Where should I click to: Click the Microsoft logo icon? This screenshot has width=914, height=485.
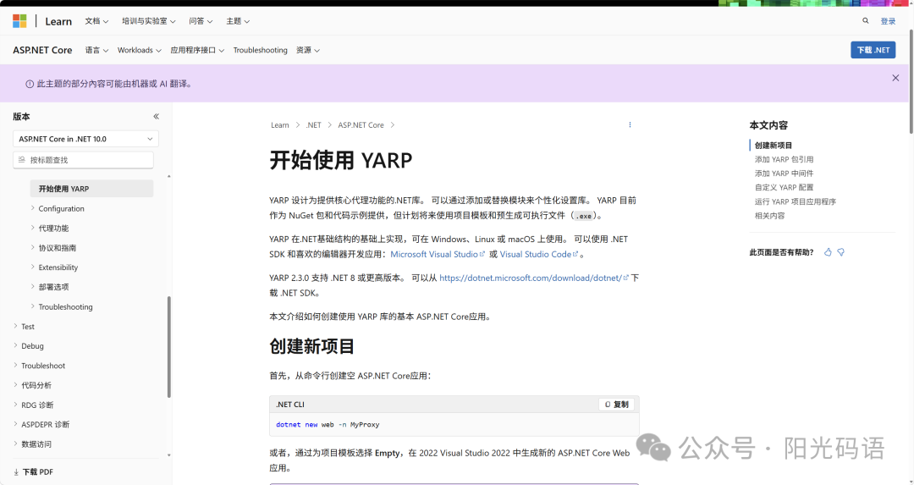(x=19, y=21)
